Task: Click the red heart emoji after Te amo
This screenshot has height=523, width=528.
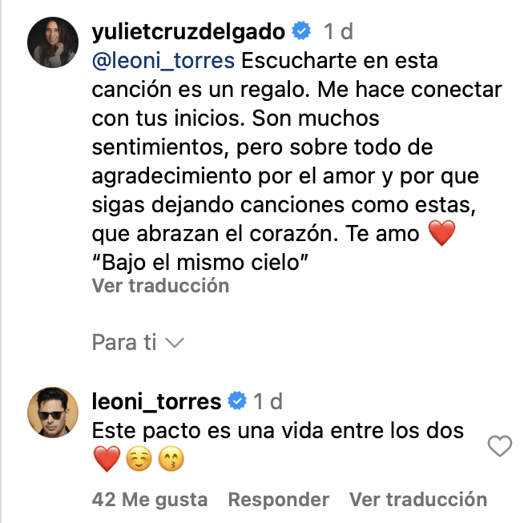Action: click(x=441, y=234)
